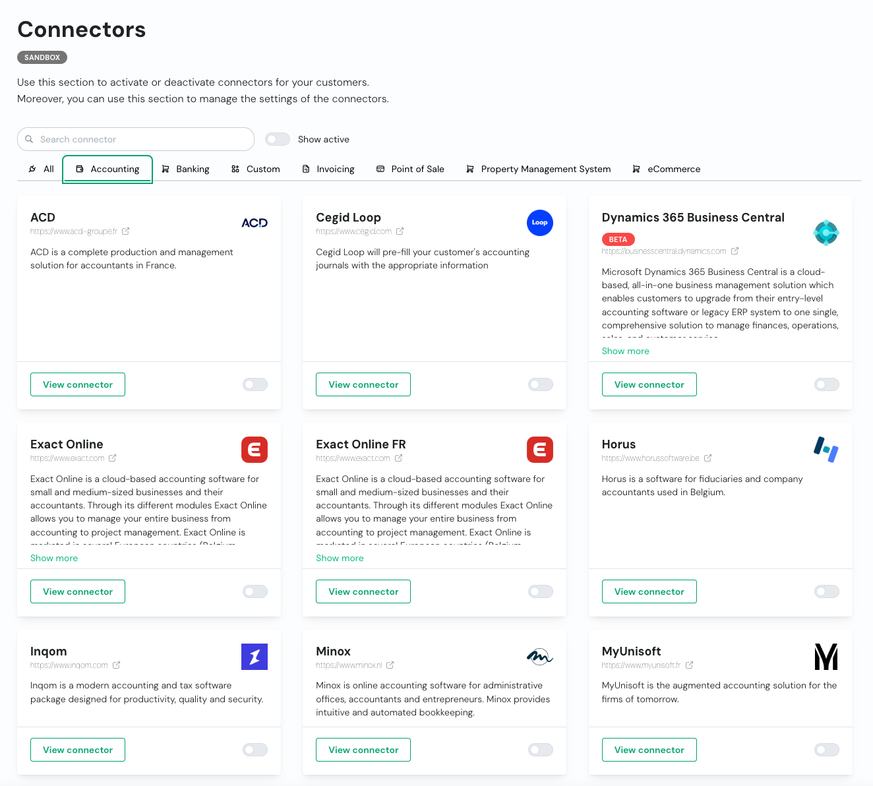Open the eCommerce tab
The height and width of the screenshot is (786, 873).
tap(666, 169)
